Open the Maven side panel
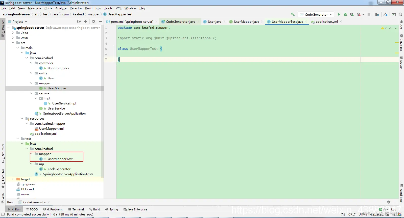 (x=401, y=63)
